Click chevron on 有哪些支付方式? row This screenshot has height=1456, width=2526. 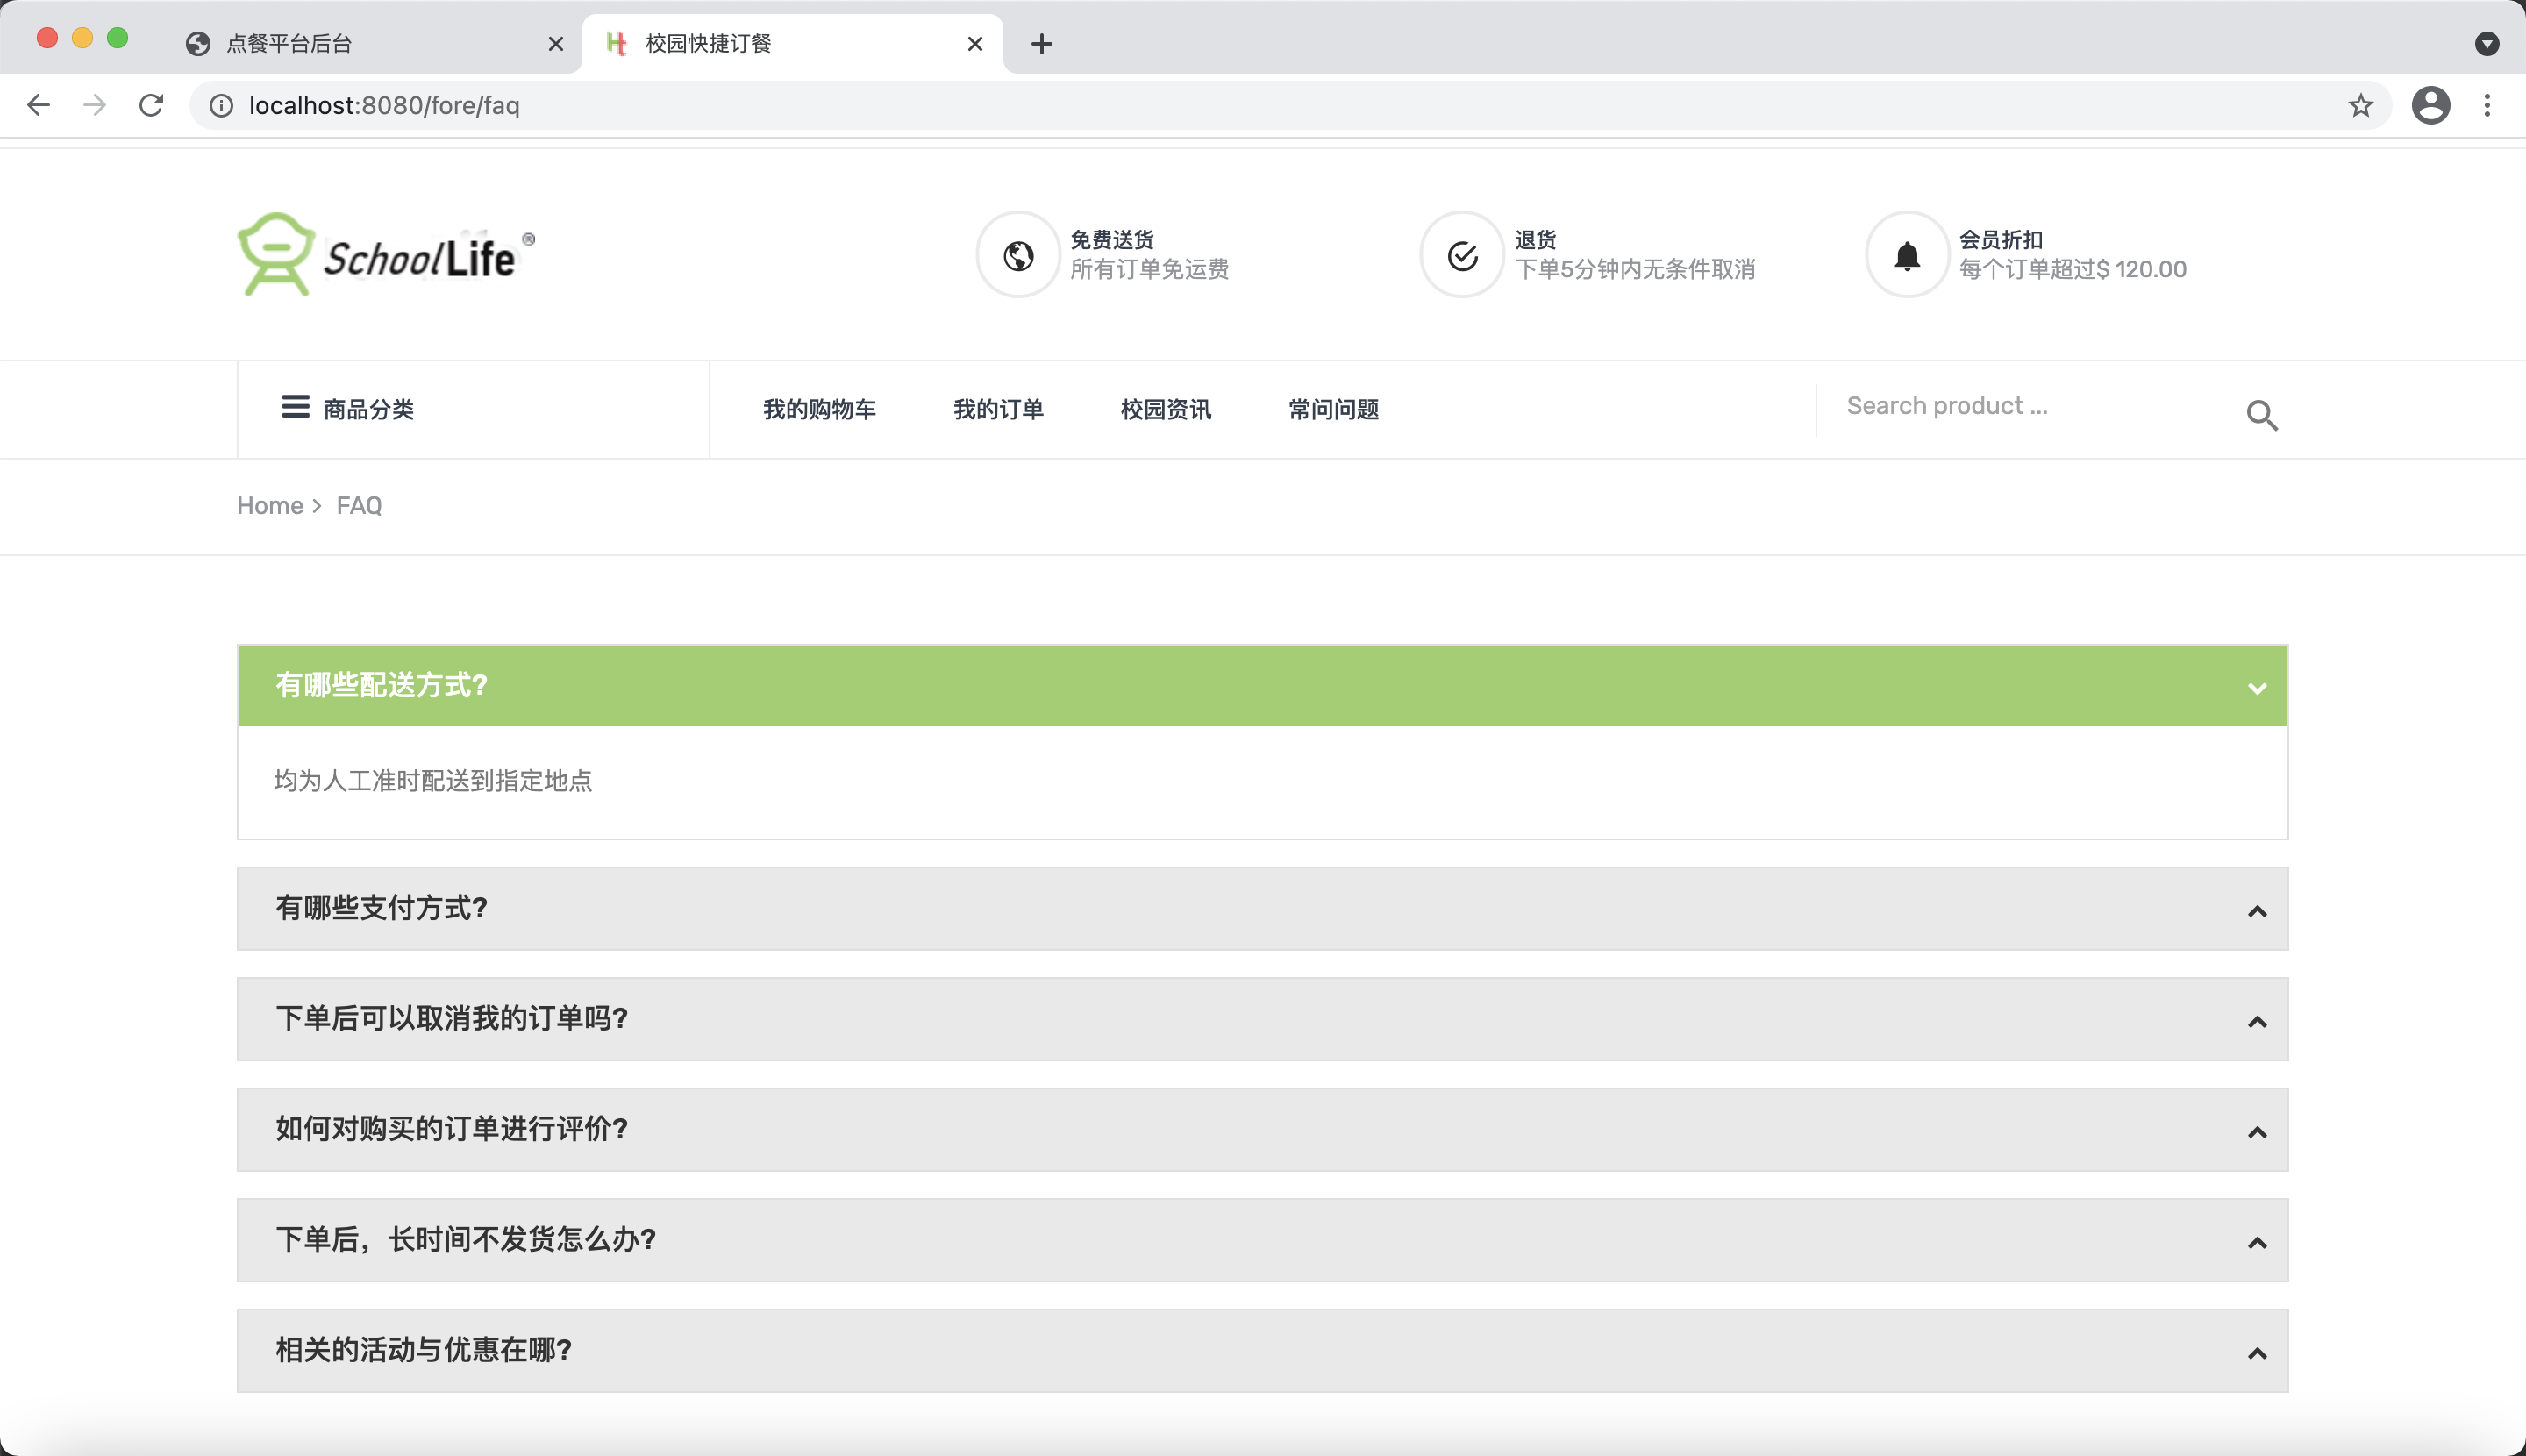point(2257,911)
